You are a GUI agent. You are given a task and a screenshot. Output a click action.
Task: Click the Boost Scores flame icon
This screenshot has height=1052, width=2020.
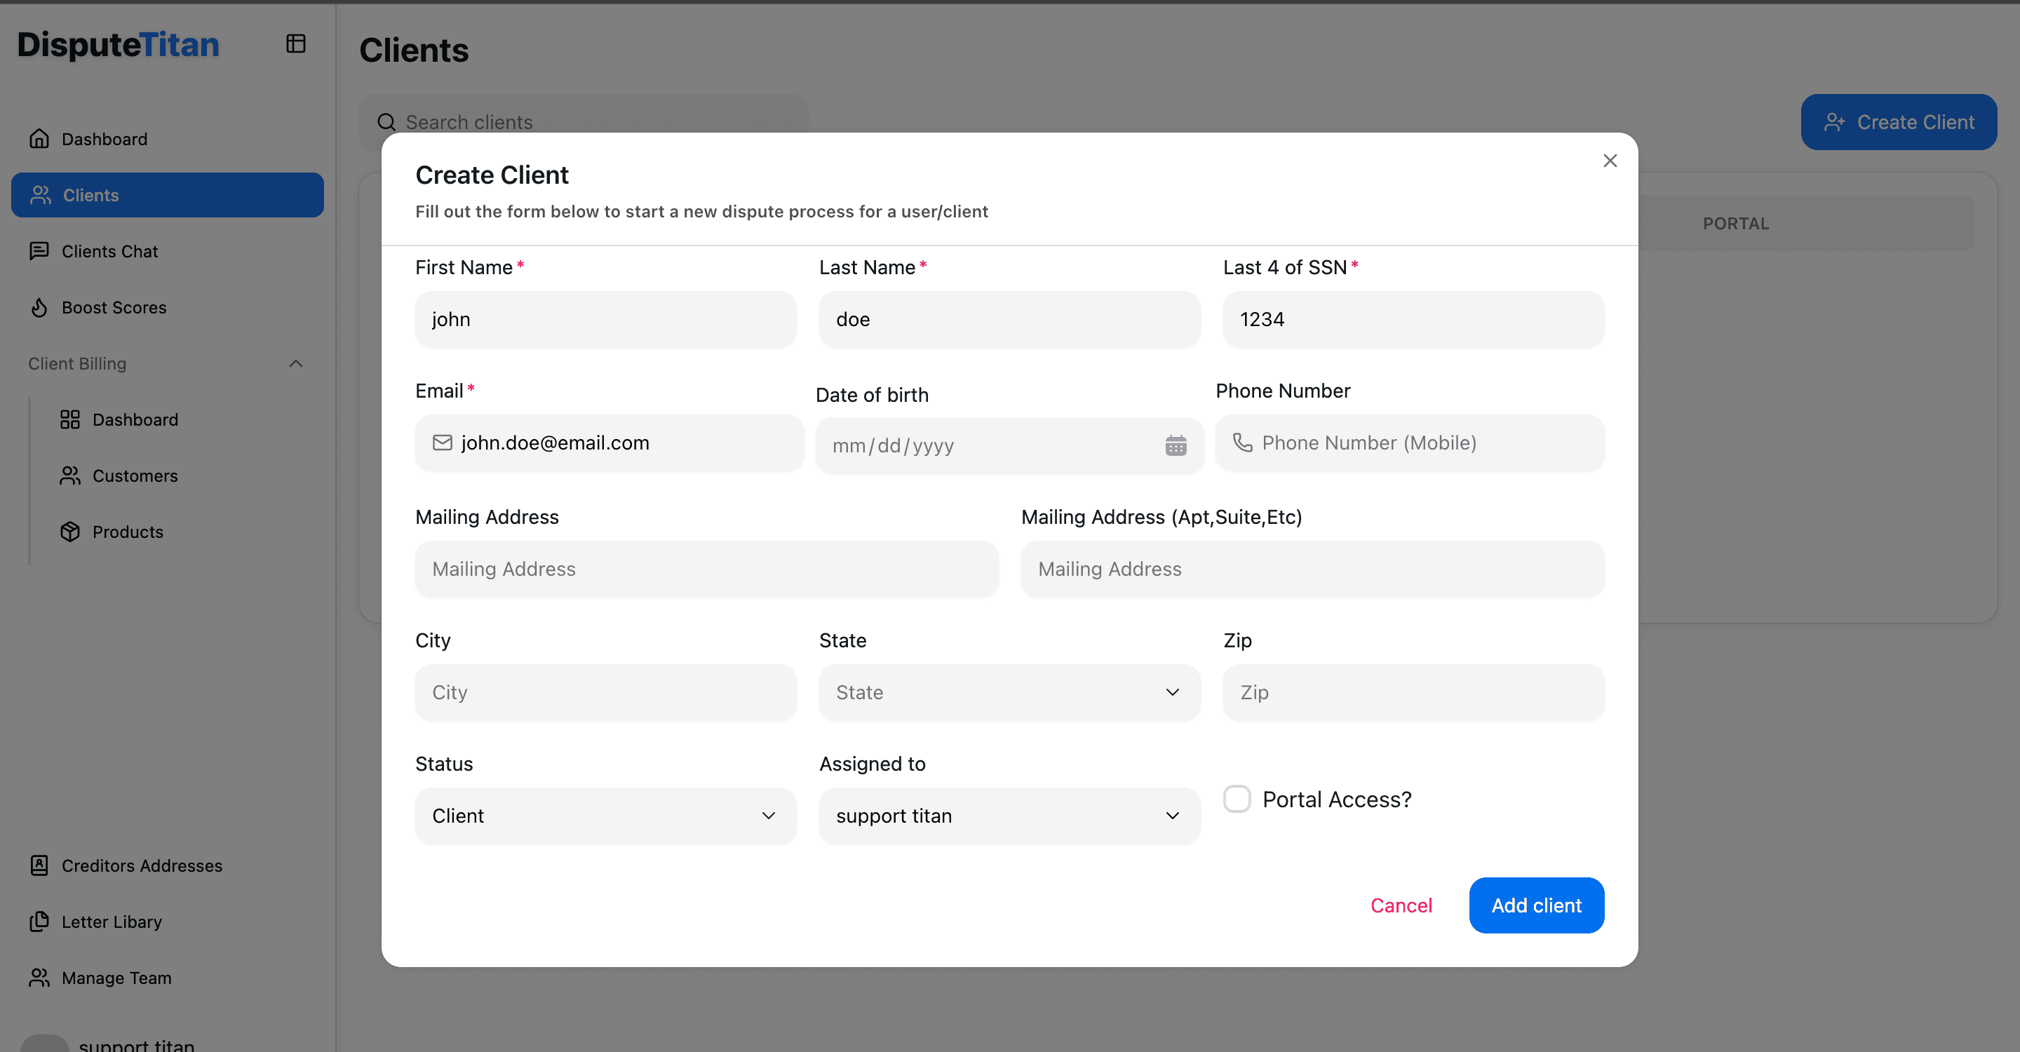39,307
